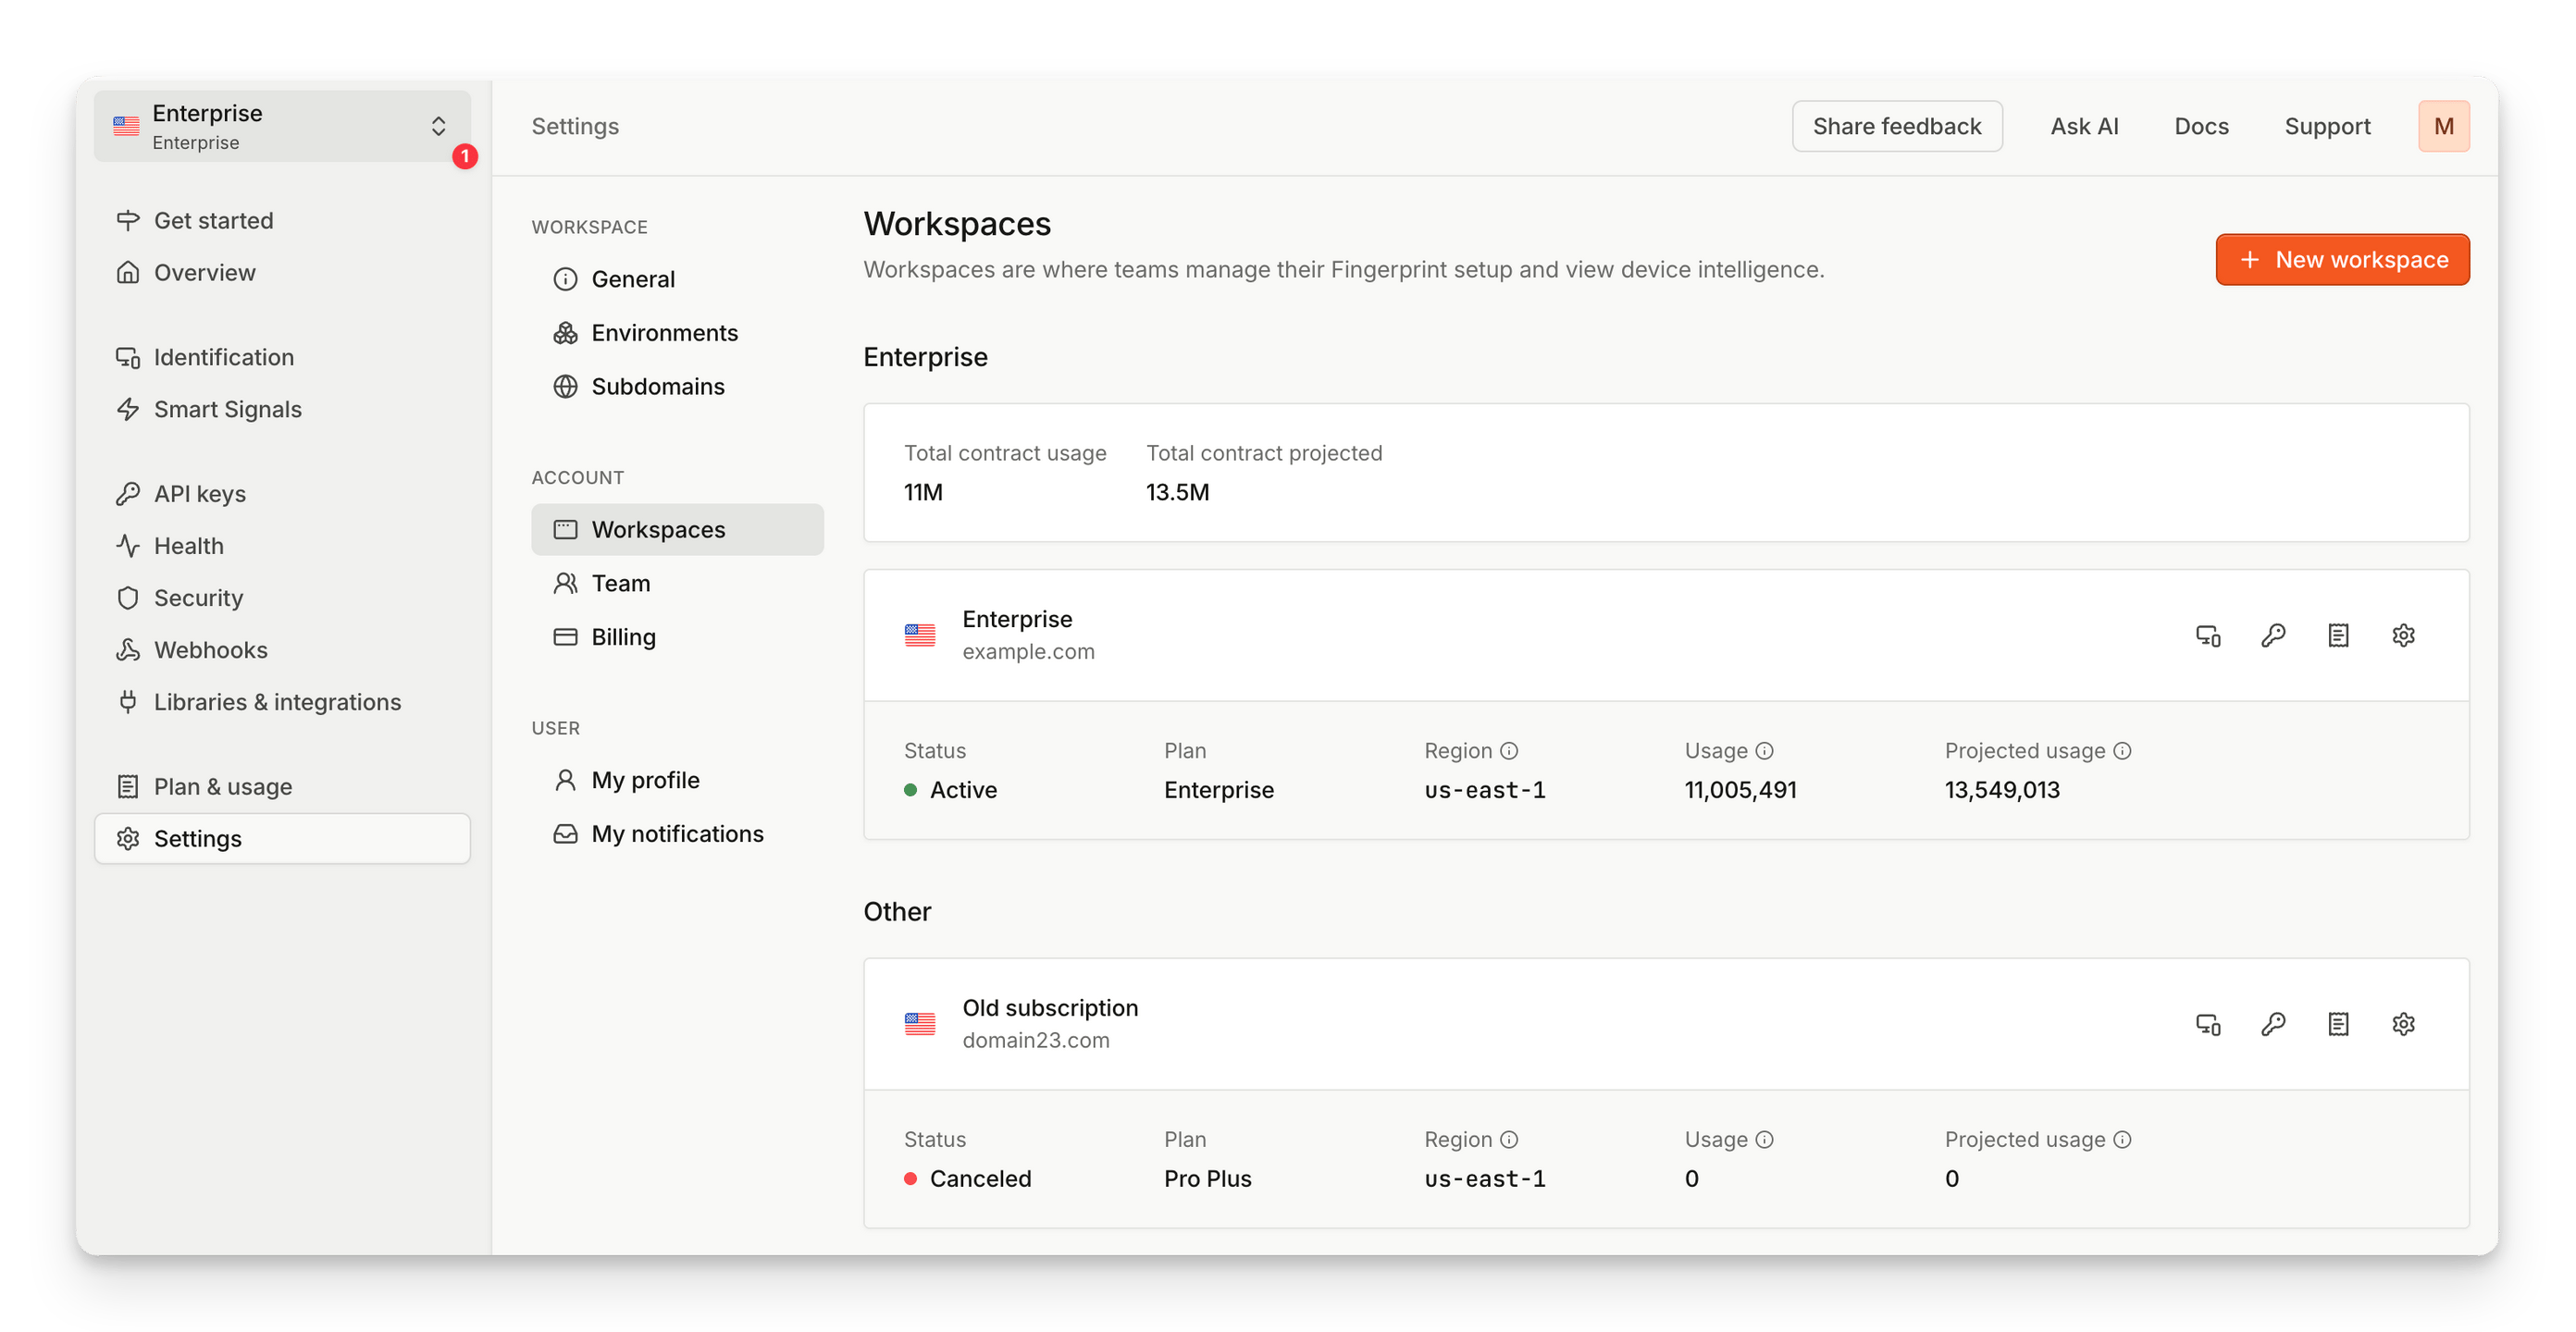Screen dimensions: 2576x1332
Task: Open Ask AI
Action: (2084, 126)
